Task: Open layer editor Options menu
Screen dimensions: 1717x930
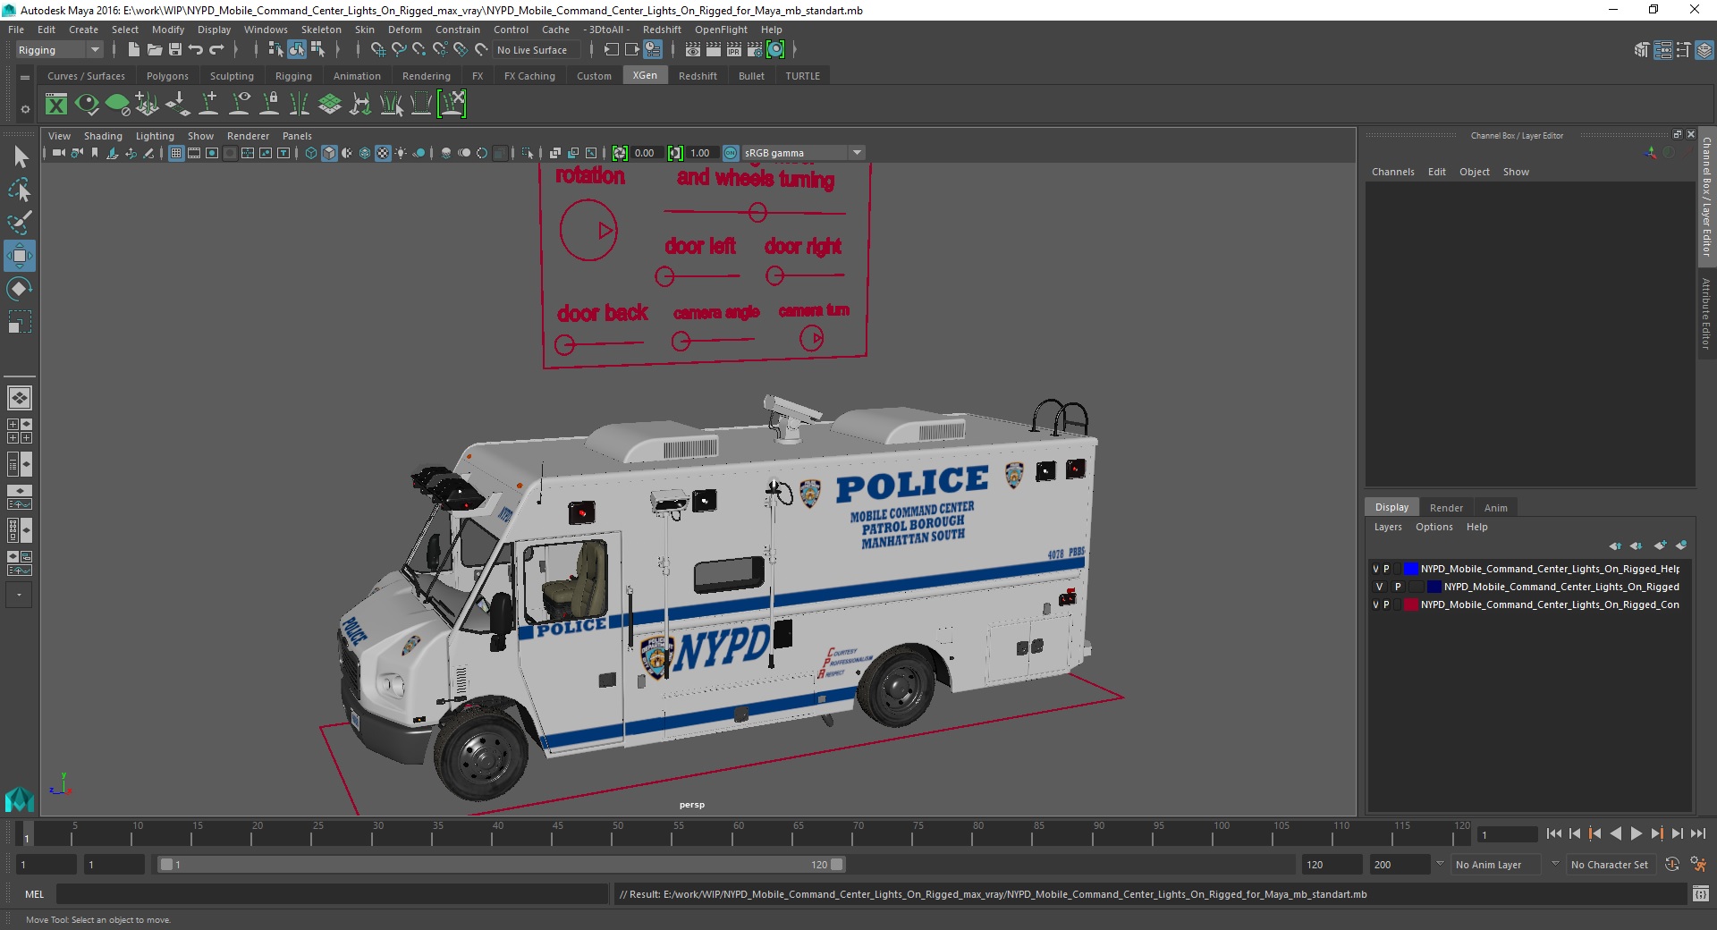Action: [x=1434, y=527]
